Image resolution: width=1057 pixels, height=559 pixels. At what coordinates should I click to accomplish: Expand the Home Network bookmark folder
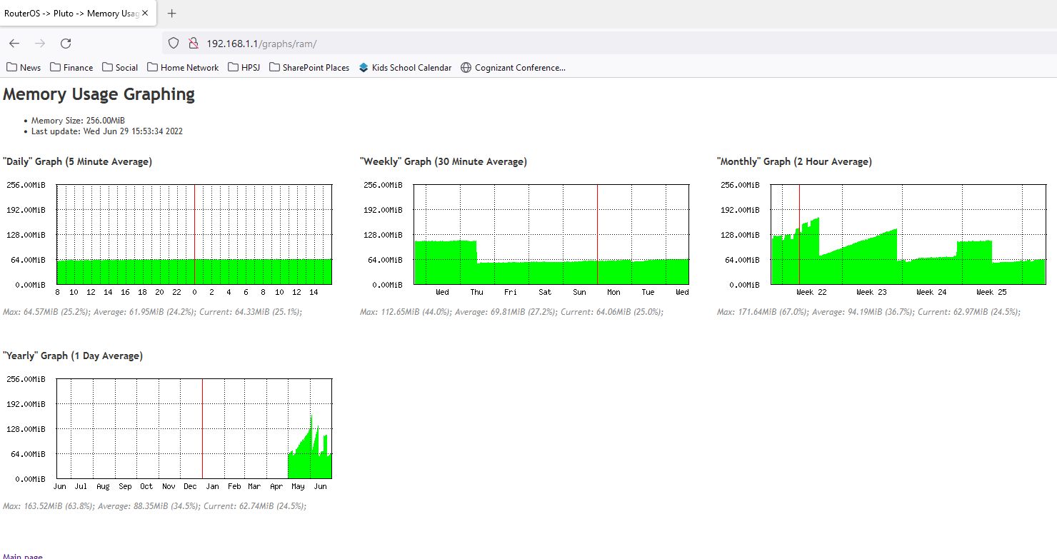(x=183, y=68)
